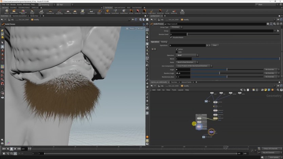Click the Group text input field
The height and width of the screenshot is (159, 283).
click(x=222, y=31)
